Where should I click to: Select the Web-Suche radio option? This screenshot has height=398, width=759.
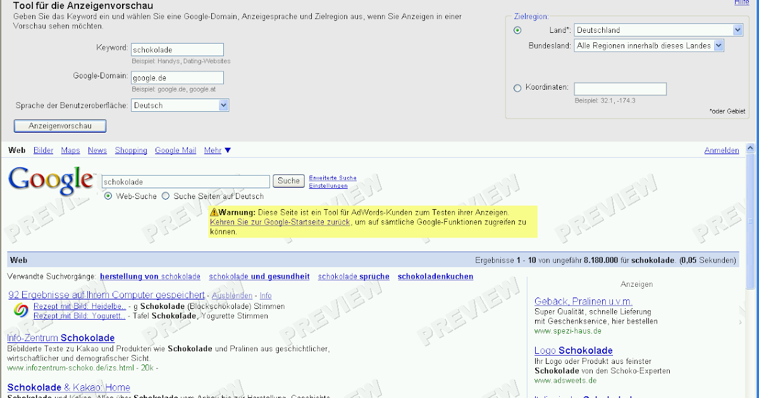tap(108, 196)
